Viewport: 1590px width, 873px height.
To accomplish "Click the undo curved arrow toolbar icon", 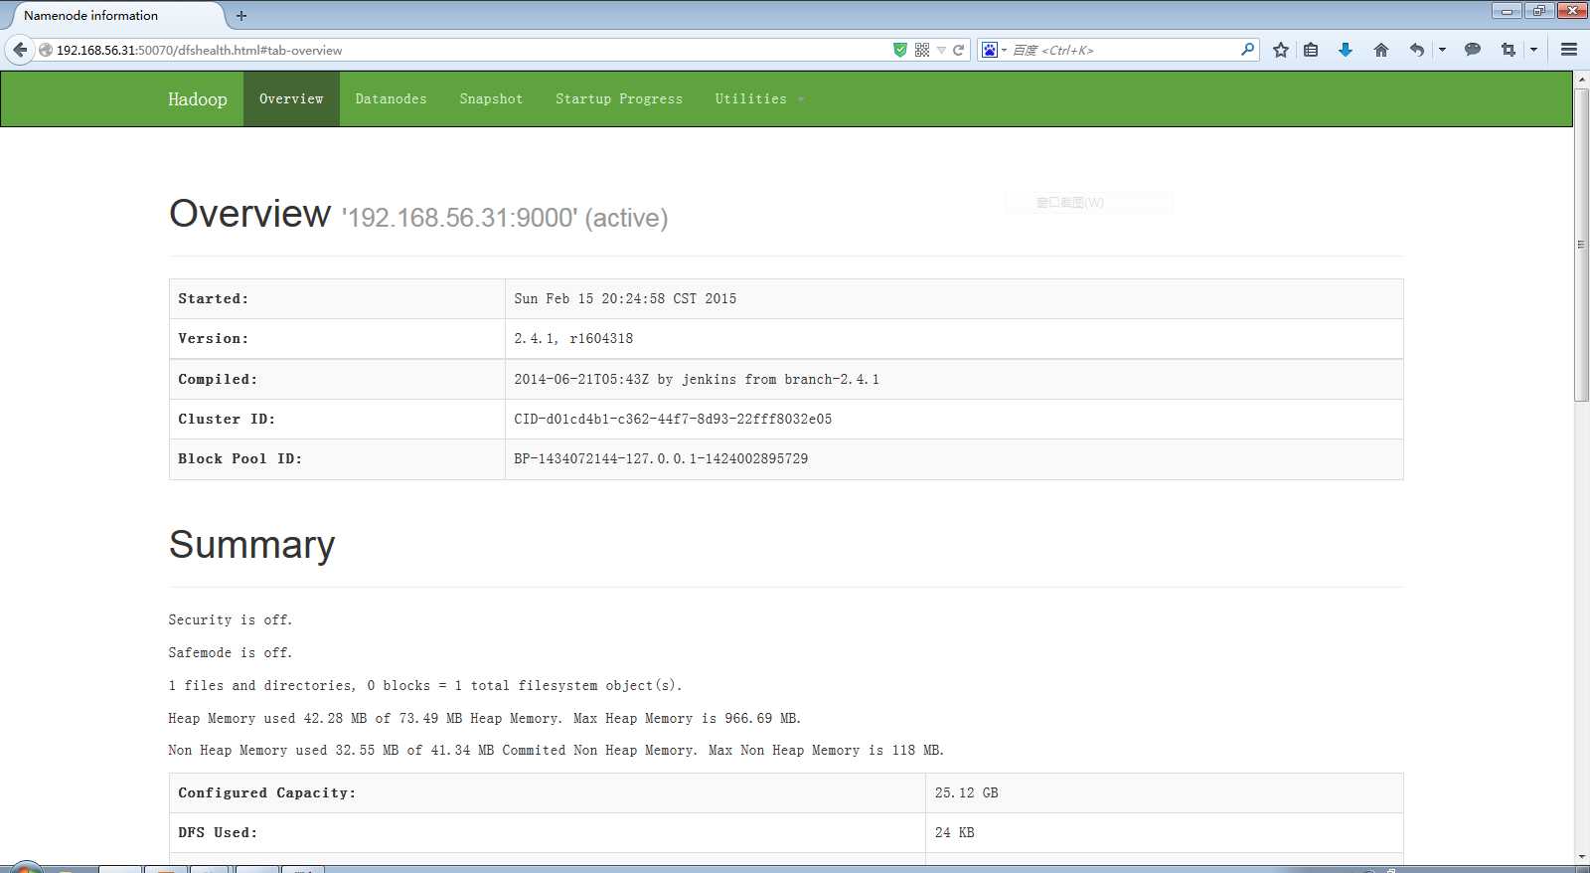I will click(1417, 50).
